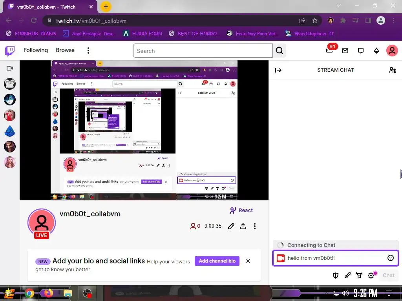Open the tab search chevron in Chrome
The image size is (402, 301).
tap(339, 5)
